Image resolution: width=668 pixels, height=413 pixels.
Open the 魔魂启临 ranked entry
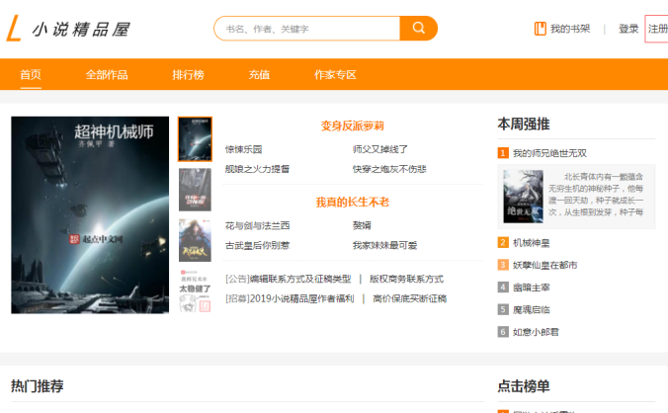(x=532, y=309)
